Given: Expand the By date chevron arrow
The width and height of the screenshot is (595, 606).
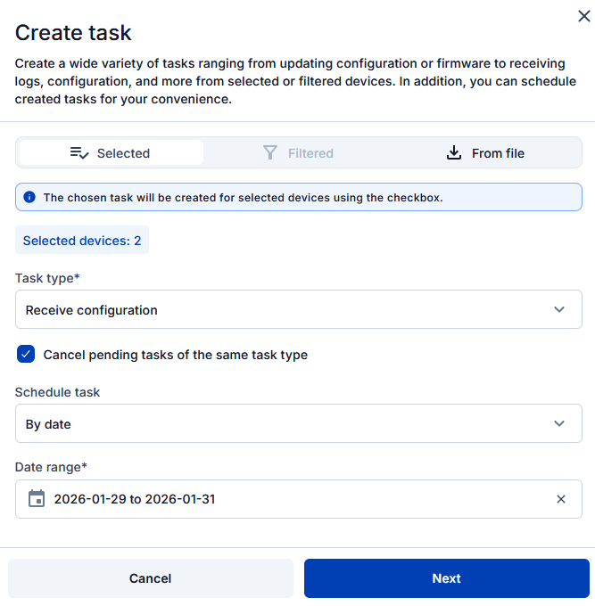Looking at the screenshot, I should point(559,424).
